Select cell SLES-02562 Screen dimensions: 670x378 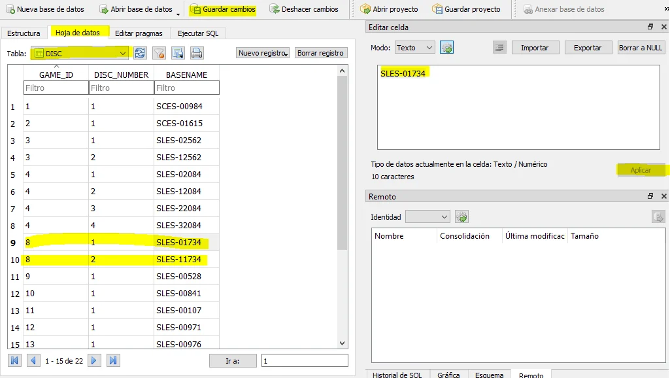pyautogui.click(x=187, y=140)
